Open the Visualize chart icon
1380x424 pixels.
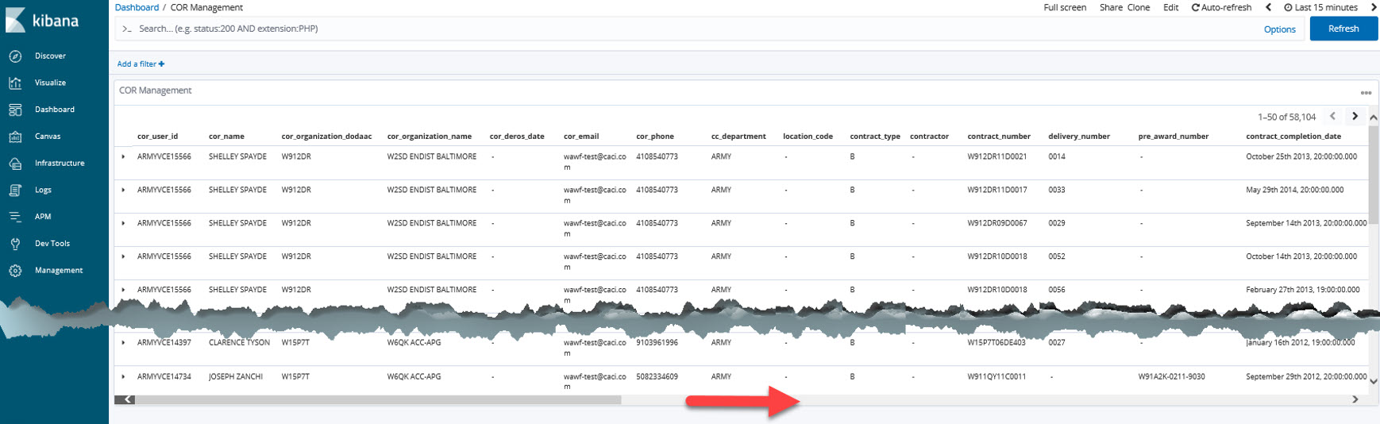click(x=15, y=83)
